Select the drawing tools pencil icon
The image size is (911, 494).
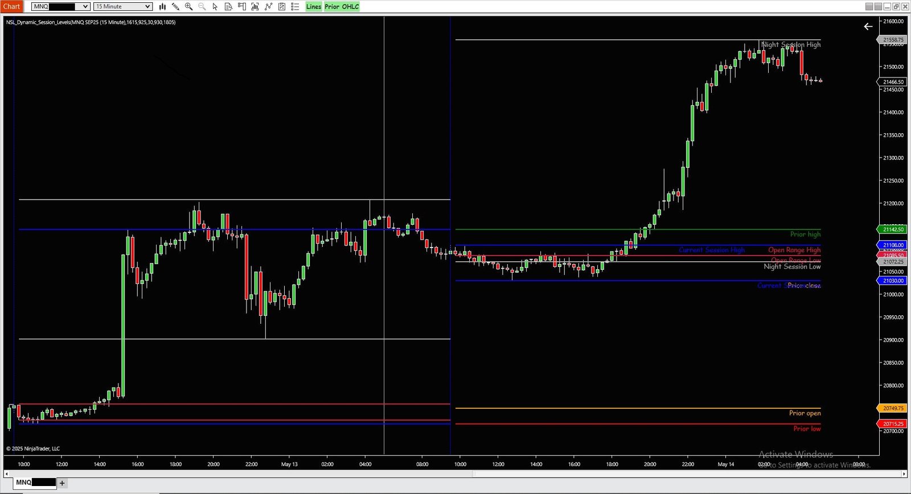click(175, 7)
